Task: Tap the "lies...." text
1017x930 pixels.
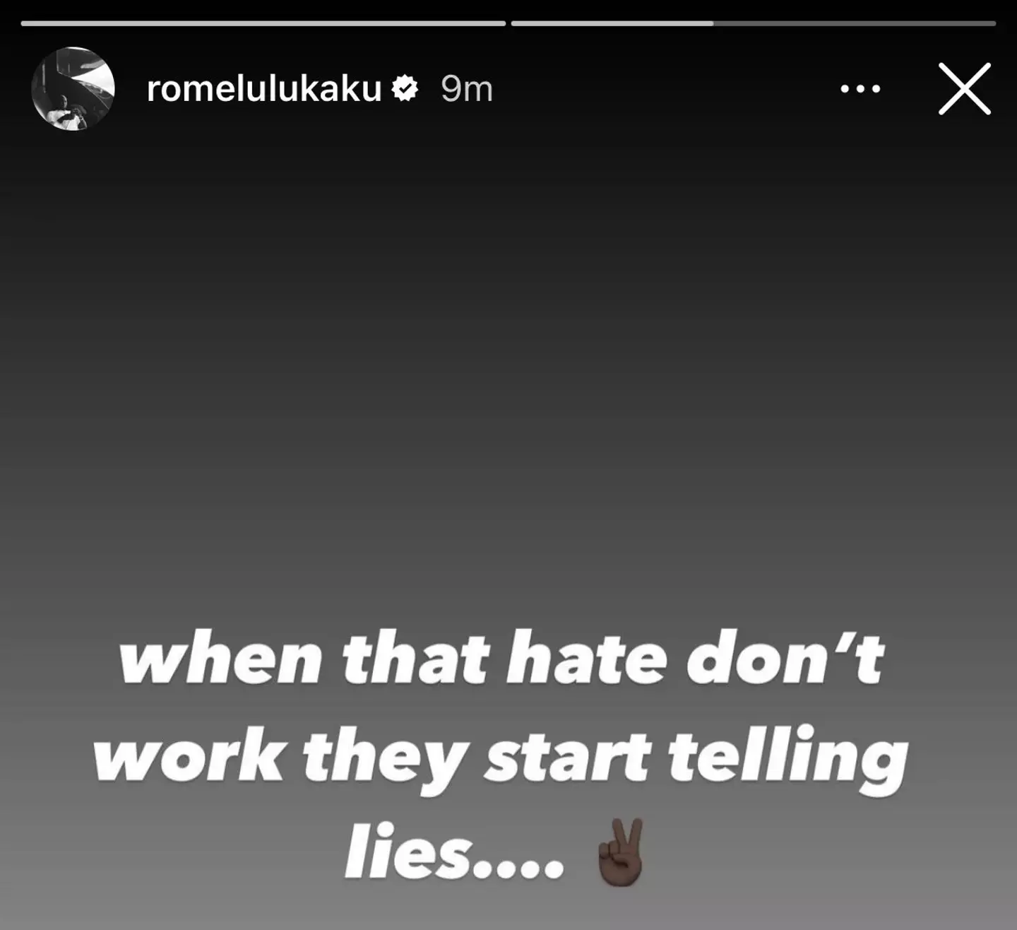Action: click(454, 852)
